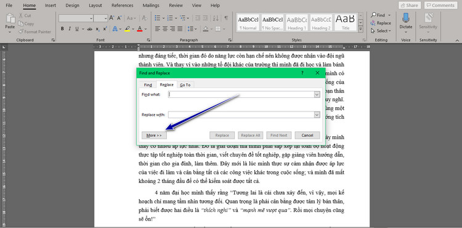Click the Find what input field
Viewport: 462px width, 228px height.
tap(241, 94)
